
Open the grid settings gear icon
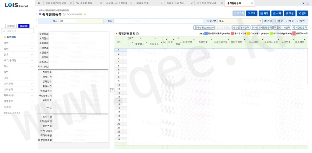click(x=137, y=34)
